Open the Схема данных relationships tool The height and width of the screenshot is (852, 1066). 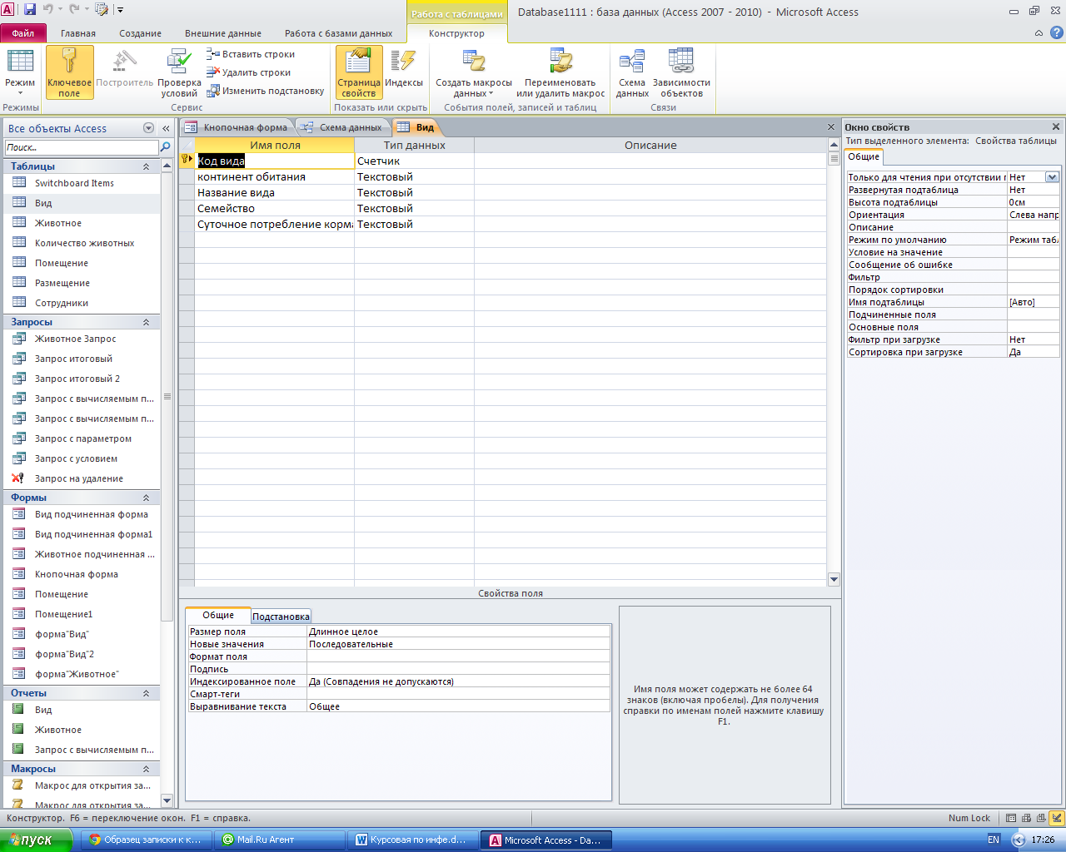point(632,72)
